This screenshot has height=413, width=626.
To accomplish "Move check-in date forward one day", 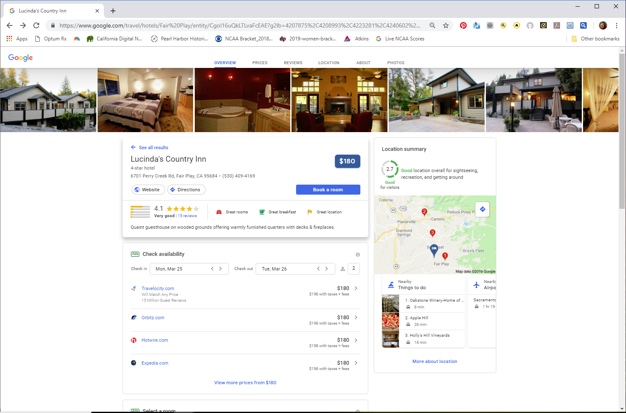I will [221, 269].
